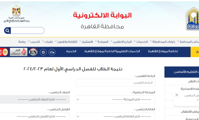Screen dimensions: 199x120
Task: Click the clock icon in blue bar
Action: [43, 52]
